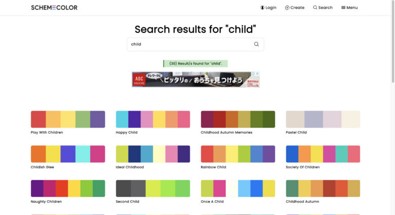
Task: Close the ad with X icon
Action: pyautogui.click(x=257, y=74)
